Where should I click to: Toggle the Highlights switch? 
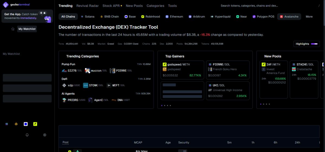click(314, 44)
